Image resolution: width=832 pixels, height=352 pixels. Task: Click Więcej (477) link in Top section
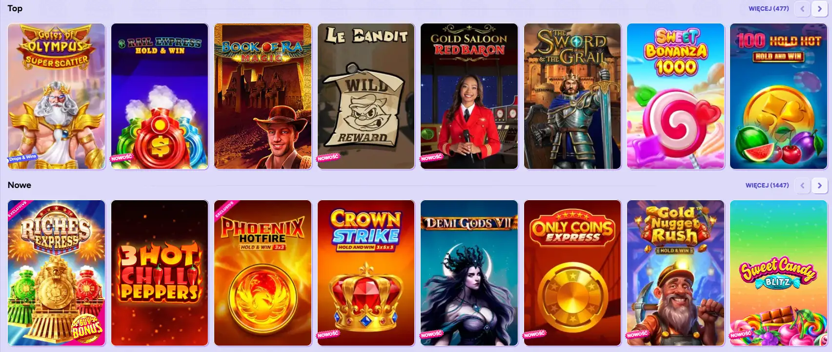pos(769,8)
